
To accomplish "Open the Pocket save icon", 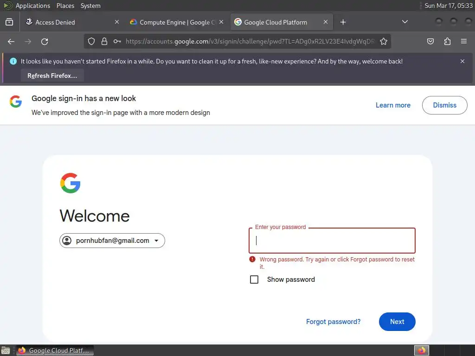I will [x=430, y=41].
